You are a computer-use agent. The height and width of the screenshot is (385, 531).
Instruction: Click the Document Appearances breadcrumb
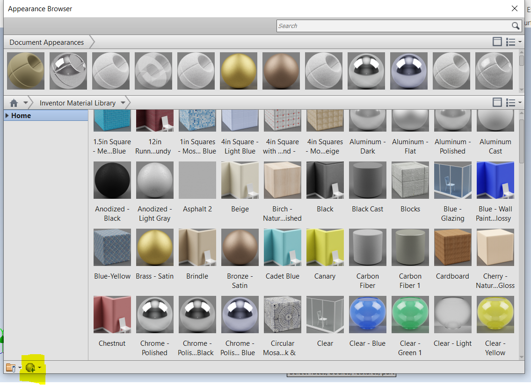point(45,42)
